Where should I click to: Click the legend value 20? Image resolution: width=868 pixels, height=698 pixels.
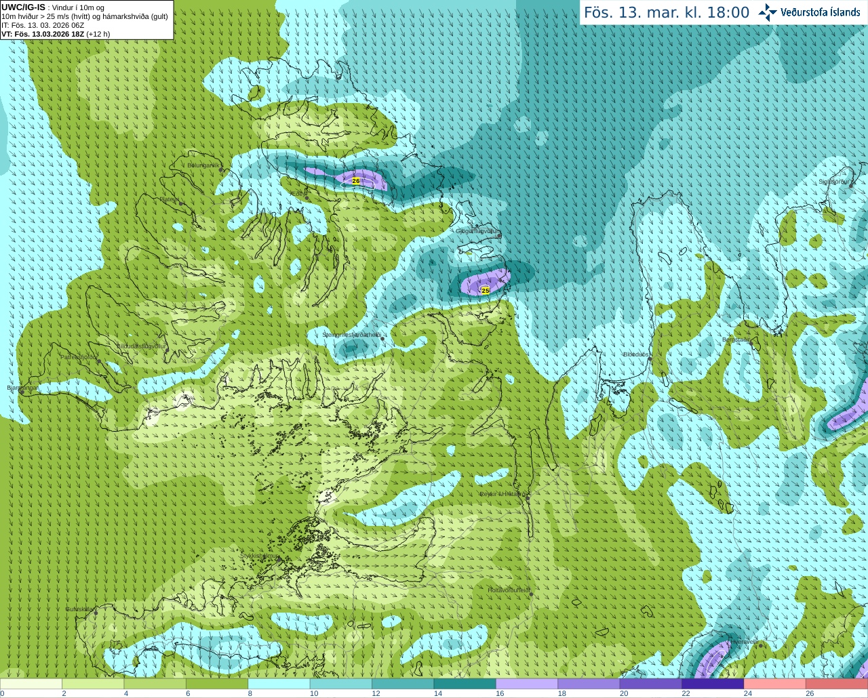624,693
